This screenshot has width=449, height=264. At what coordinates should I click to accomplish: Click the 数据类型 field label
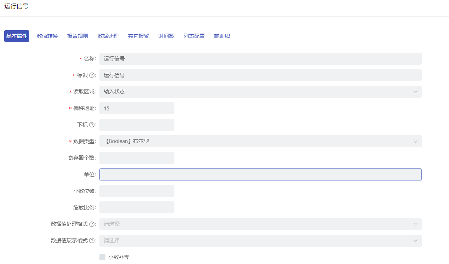click(85, 141)
